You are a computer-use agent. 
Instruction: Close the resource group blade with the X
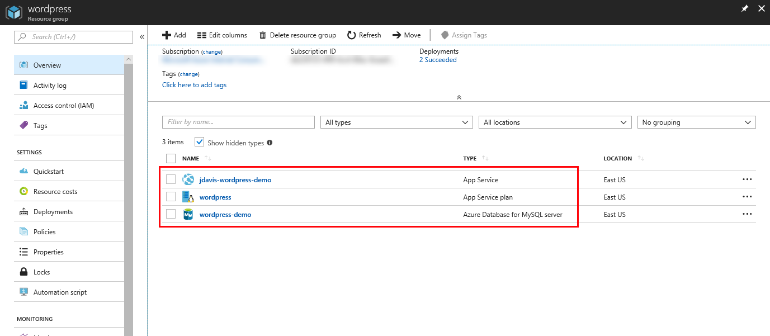761,9
